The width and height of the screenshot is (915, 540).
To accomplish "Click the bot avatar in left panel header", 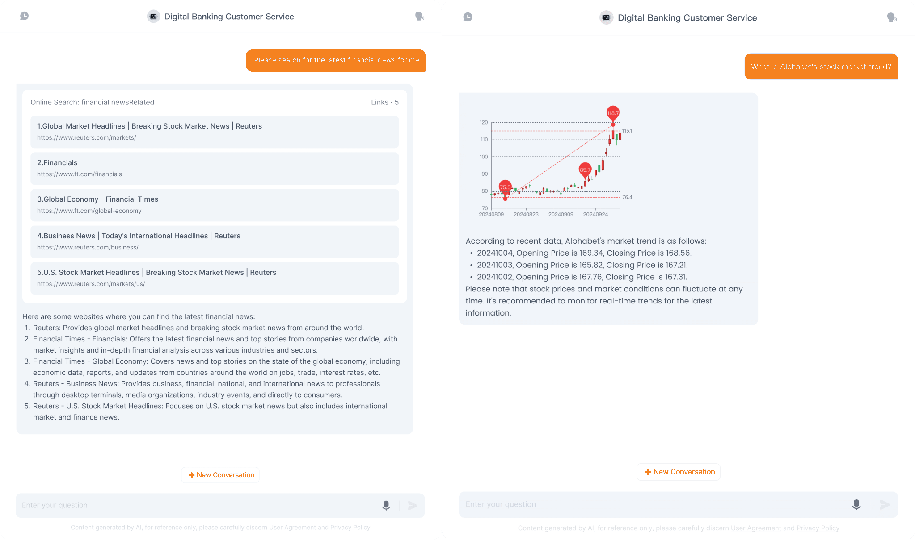I will point(153,17).
